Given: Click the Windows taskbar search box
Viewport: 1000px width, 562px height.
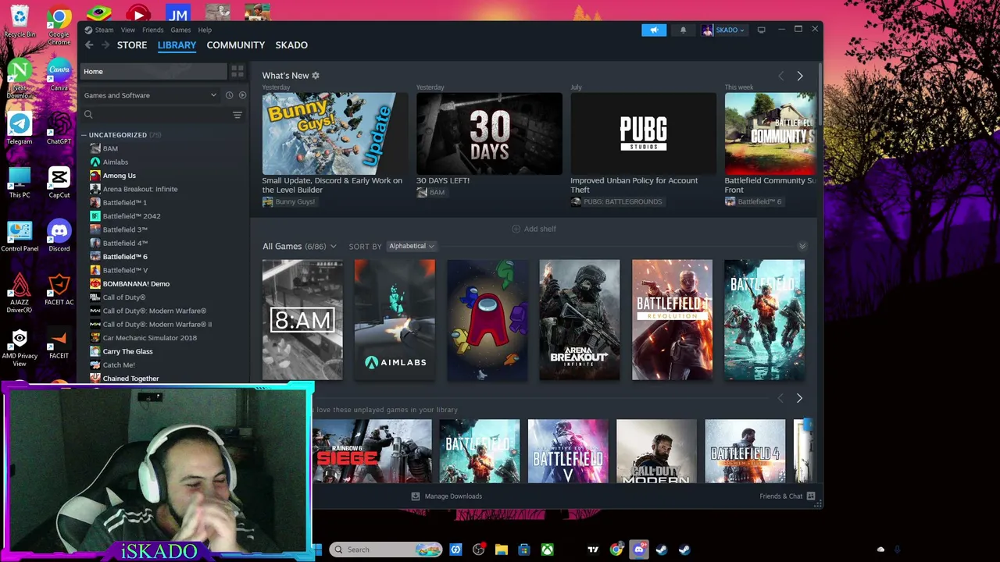Looking at the screenshot, I should pos(387,550).
